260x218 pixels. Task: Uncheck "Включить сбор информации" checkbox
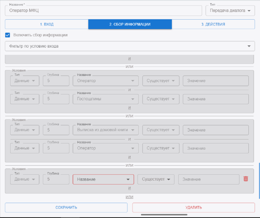tap(8, 35)
